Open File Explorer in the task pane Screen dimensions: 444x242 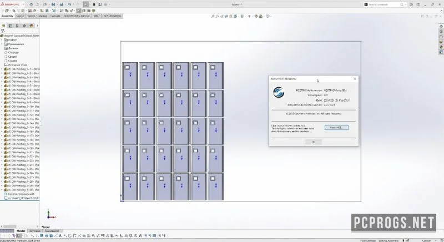(x=441, y=37)
